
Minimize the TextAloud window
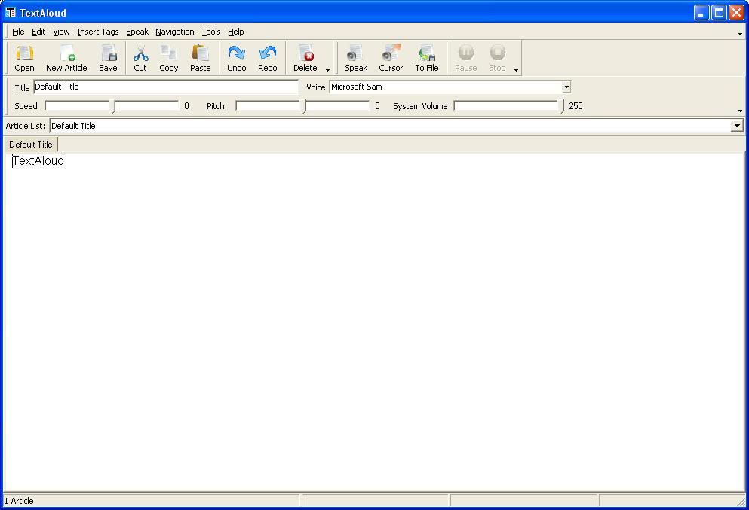click(x=701, y=12)
